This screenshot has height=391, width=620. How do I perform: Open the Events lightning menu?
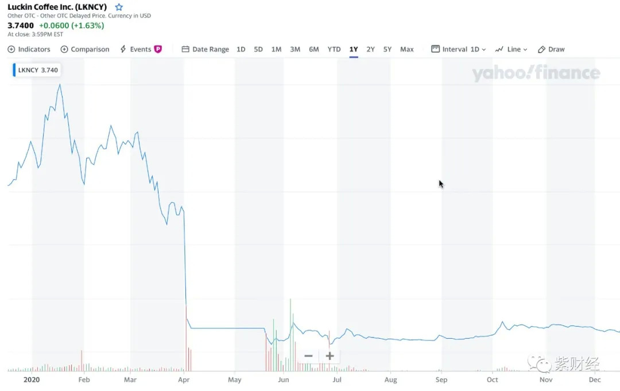(135, 49)
